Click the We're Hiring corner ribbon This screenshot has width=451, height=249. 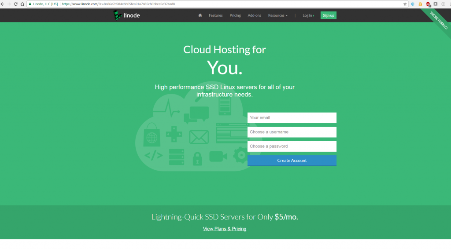pos(438,20)
